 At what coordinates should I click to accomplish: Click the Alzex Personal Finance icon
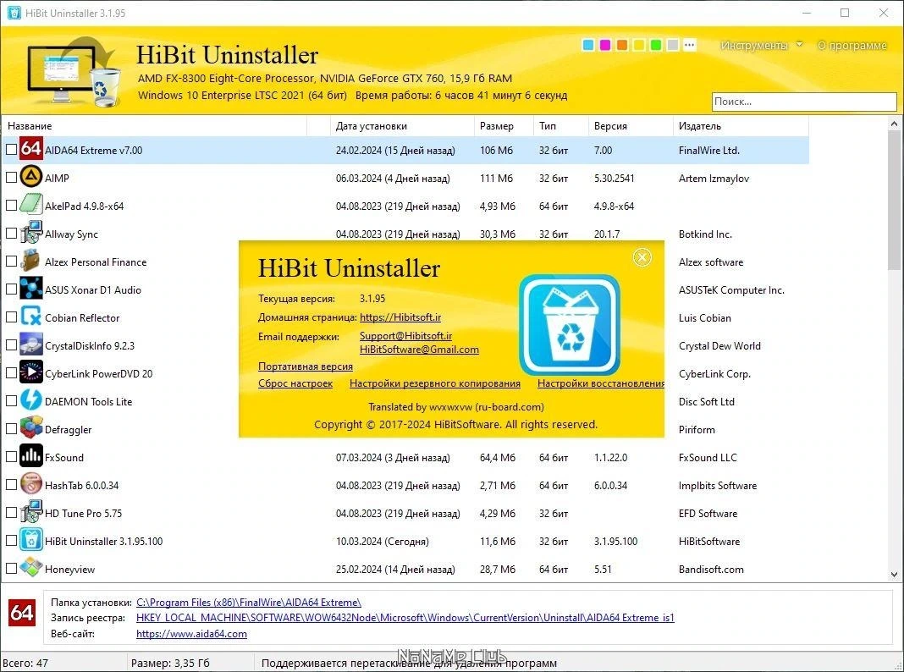click(x=30, y=261)
